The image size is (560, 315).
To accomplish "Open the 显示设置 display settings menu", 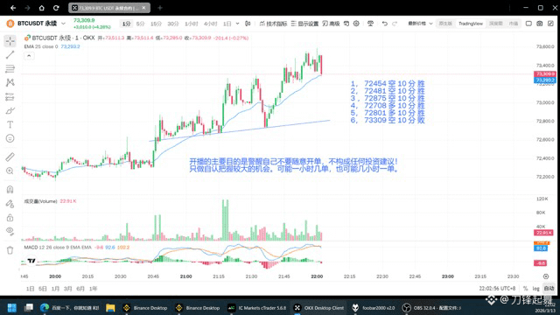I will coord(304,24).
